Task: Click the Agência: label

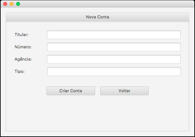Action: pos(23,59)
